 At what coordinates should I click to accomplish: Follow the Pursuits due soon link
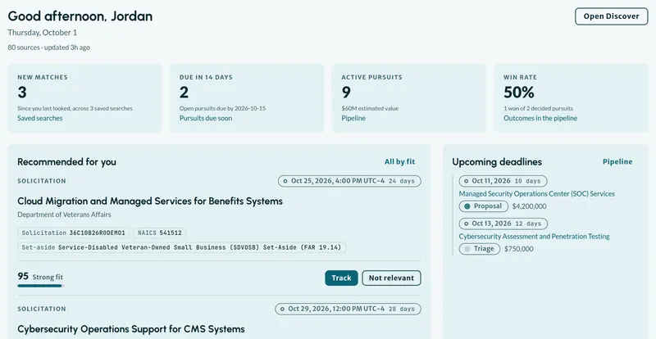(x=206, y=118)
